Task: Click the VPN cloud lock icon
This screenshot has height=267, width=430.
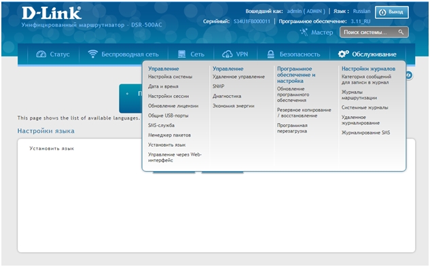Action: click(227, 54)
